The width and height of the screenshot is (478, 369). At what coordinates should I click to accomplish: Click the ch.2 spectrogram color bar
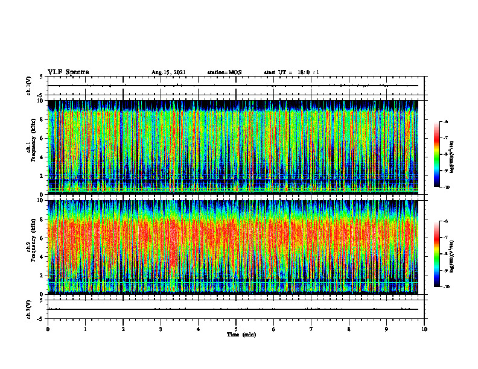(x=437, y=254)
